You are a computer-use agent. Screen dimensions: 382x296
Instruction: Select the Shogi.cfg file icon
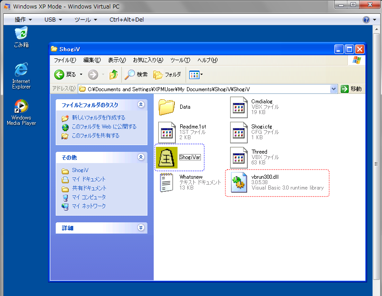click(239, 132)
